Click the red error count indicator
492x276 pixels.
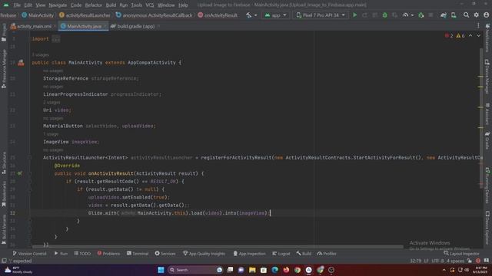click(x=449, y=36)
